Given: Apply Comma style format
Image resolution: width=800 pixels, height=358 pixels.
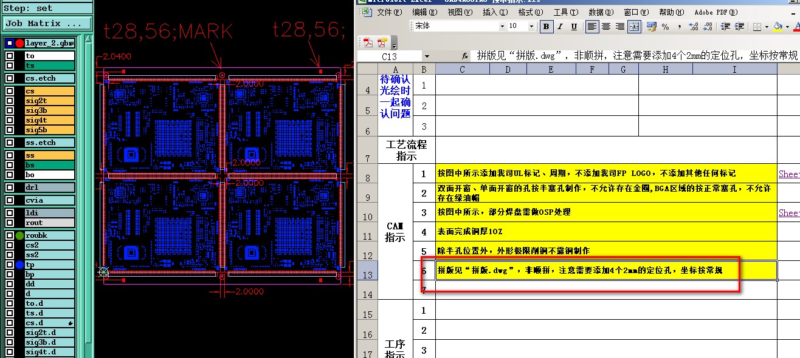Looking at the screenshot, I should coord(680,27).
